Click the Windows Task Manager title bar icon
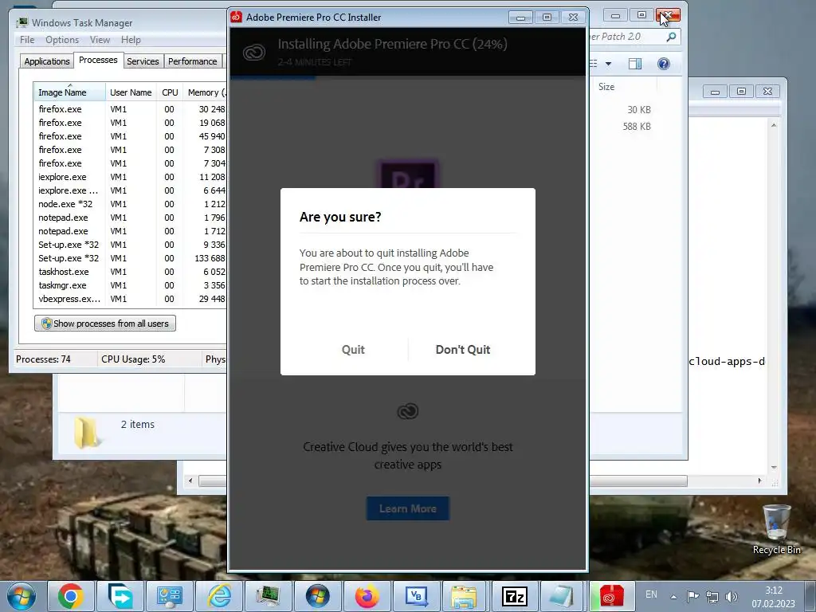The height and width of the screenshot is (612, 816). pyautogui.click(x=22, y=23)
